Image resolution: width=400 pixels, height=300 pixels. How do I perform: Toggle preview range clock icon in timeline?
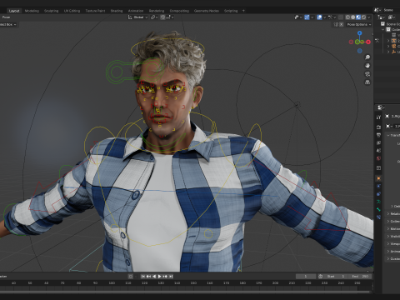point(321,277)
